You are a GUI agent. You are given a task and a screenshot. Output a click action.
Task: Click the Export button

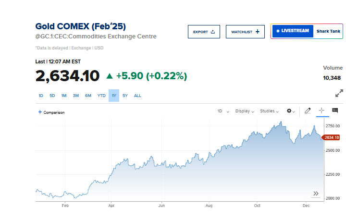[x=204, y=32]
